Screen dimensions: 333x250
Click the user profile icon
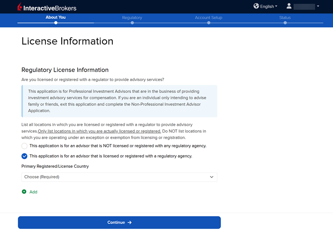pyautogui.click(x=289, y=6)
